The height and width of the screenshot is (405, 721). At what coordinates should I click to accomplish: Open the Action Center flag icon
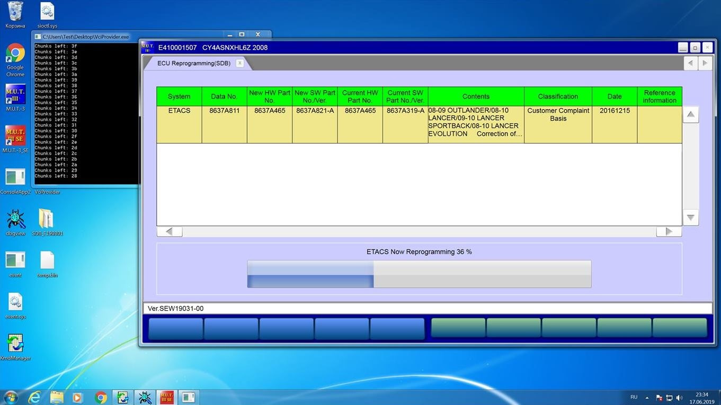(660, 398)
